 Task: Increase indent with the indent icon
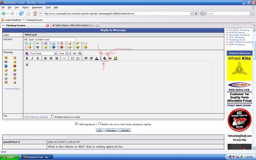point(91,58)
